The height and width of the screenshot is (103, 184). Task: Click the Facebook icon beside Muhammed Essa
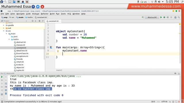tap(33, 7)
